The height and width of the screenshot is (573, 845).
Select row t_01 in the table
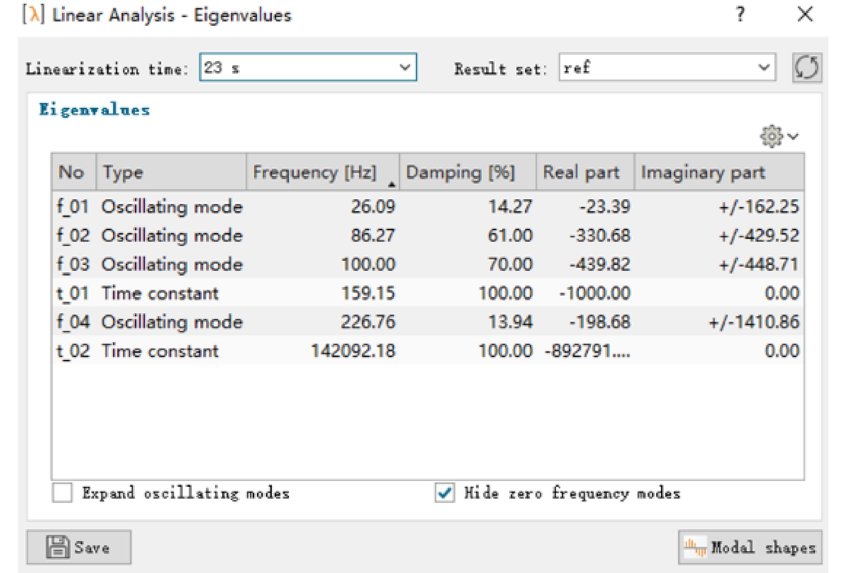428,293
